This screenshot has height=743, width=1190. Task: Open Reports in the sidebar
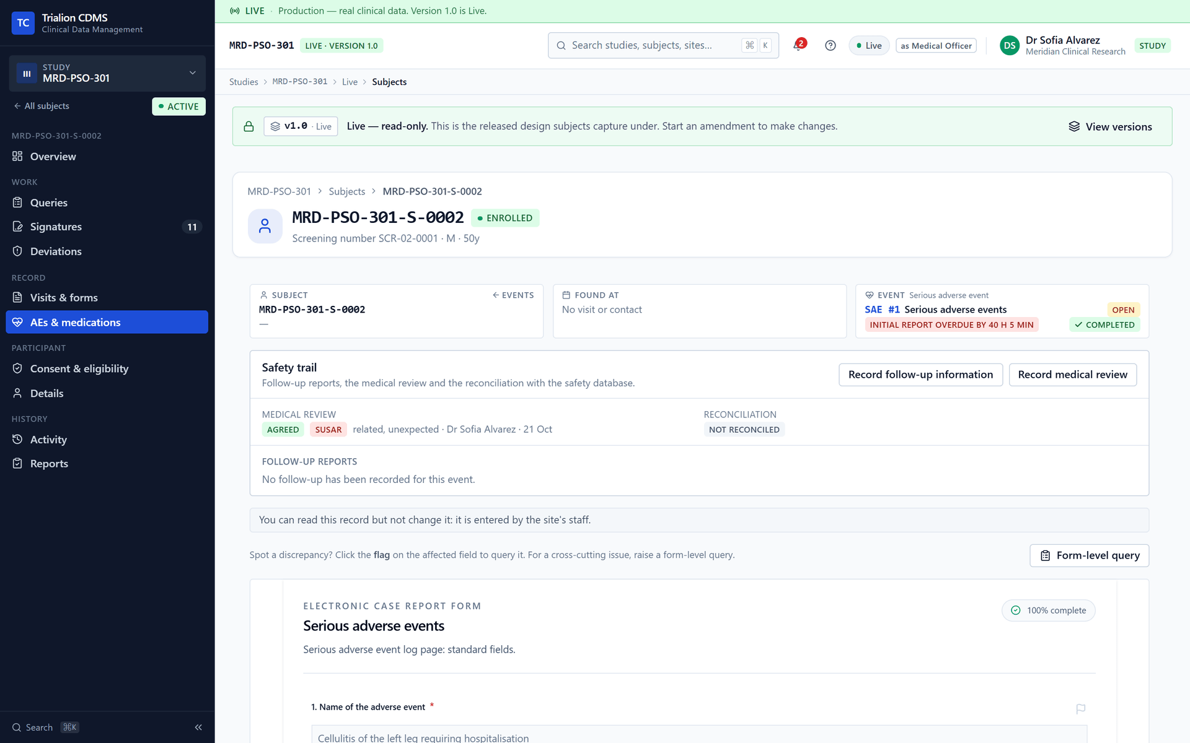click(107, 464)
